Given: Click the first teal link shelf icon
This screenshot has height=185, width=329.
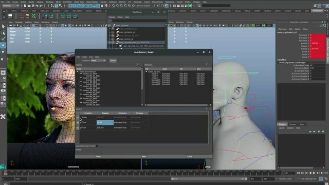Looking at the screenshot, I should [45, 16].
